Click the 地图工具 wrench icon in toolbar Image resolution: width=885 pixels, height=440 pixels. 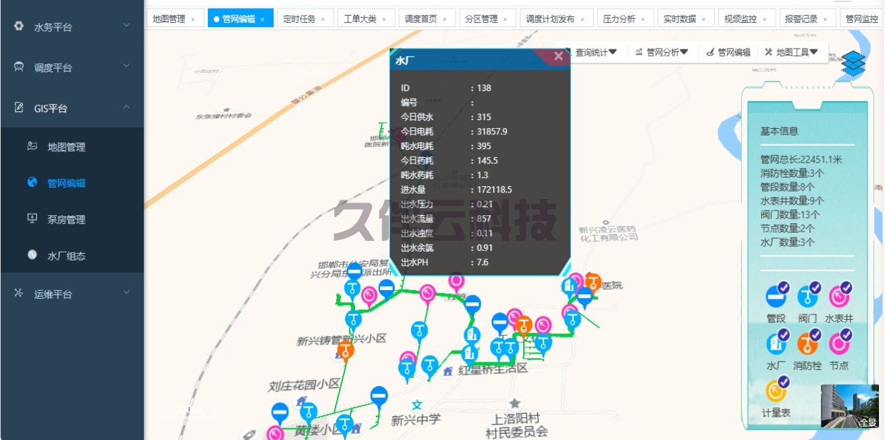768,52
